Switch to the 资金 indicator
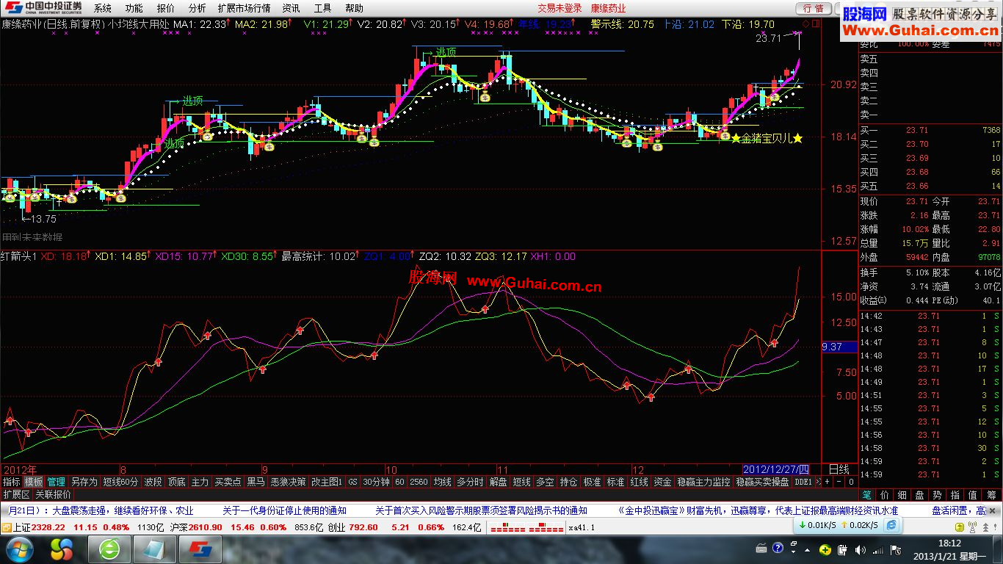Screen dimensions: 1003x564 [662, 482]
